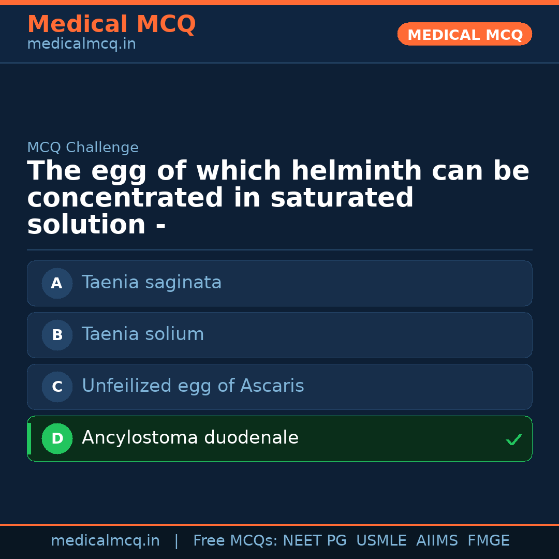Click the green checkmark on option D

[x=513, y=439]
